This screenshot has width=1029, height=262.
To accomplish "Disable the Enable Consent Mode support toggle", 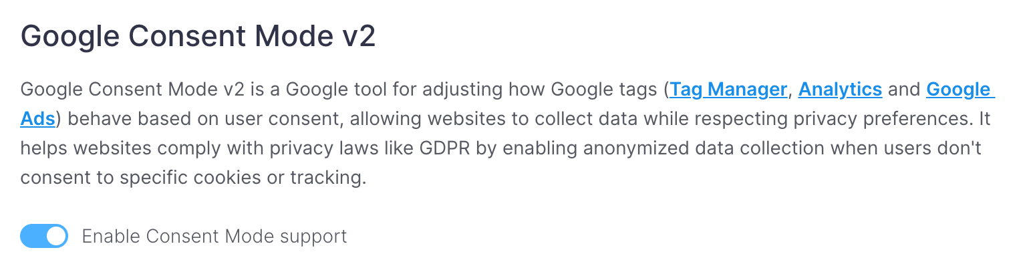I will (x=44, y=236).
